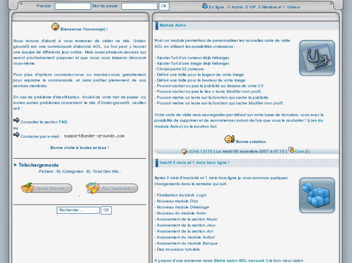This screenshot has height=263, width=352.
Task: Click the Nouveau module Délestage line
Action: pyautogui.click(x=182, y=208)
